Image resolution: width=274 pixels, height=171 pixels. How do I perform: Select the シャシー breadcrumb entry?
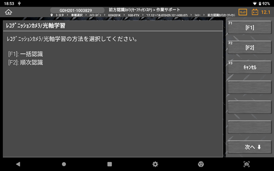coord(197,15)
